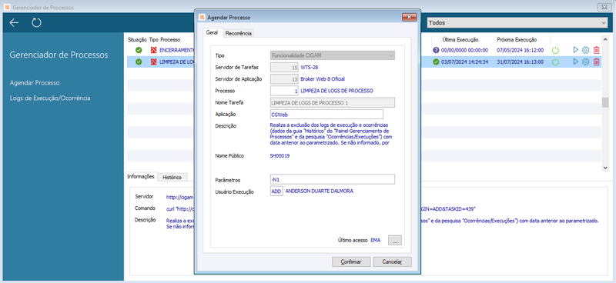Open the Histórico tab
Image resolution: width=616 pixels, height=283 pixels.
pyautogui.click(x=172, y=178)
